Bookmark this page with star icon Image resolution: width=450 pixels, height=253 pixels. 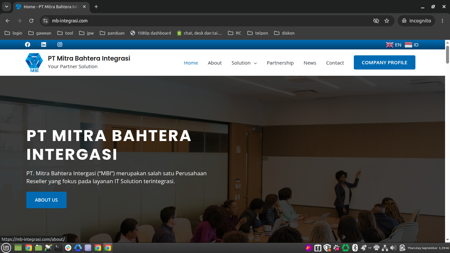tap(387, 21)
